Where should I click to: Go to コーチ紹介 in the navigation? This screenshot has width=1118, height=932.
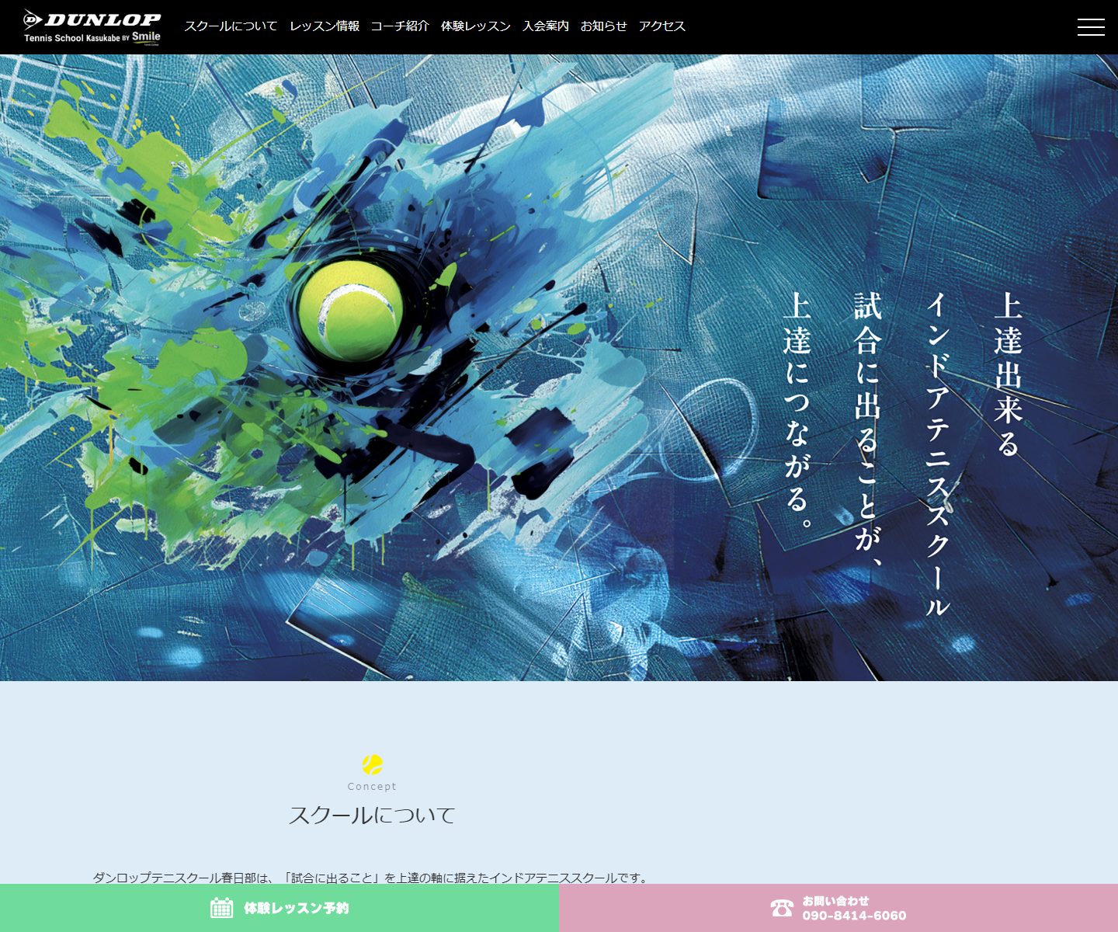point(400,26)
